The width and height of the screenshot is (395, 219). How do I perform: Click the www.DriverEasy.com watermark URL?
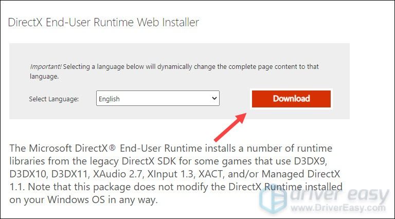coord(338,208)
